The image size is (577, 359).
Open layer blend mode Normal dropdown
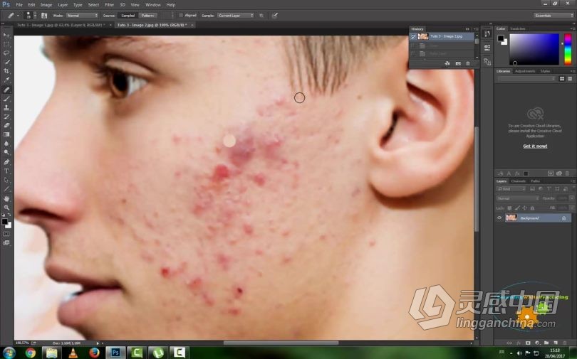pos(517,198)
